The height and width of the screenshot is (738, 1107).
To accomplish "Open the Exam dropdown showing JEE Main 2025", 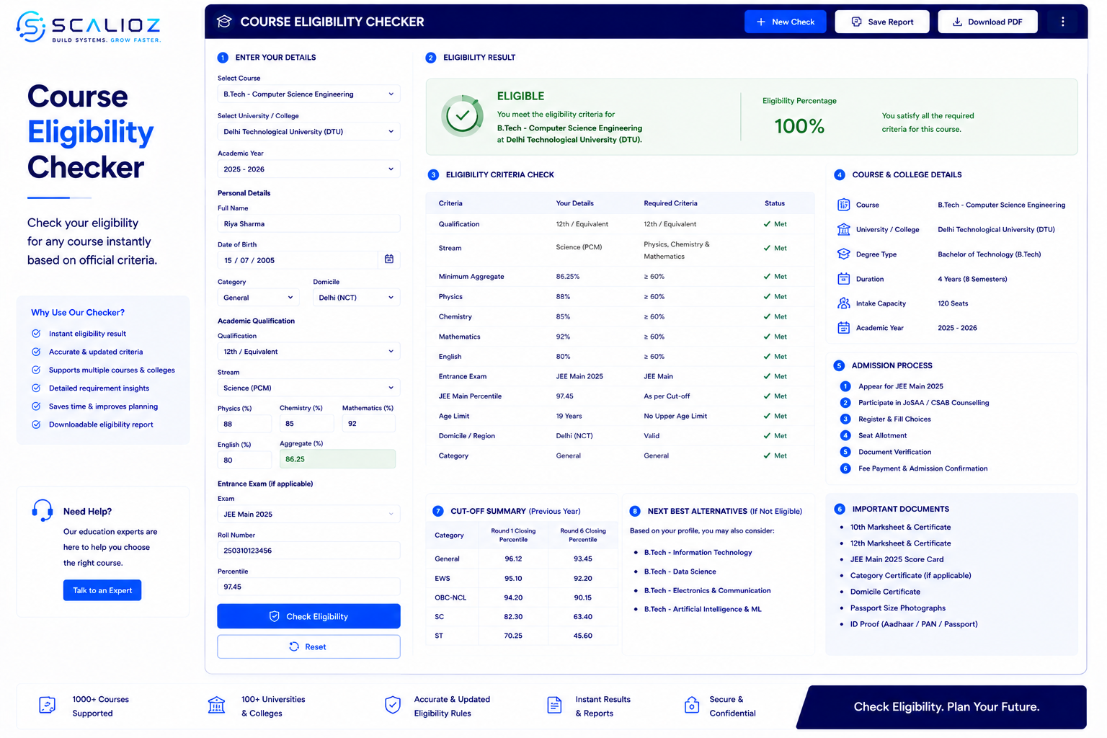I will (308, 514).
